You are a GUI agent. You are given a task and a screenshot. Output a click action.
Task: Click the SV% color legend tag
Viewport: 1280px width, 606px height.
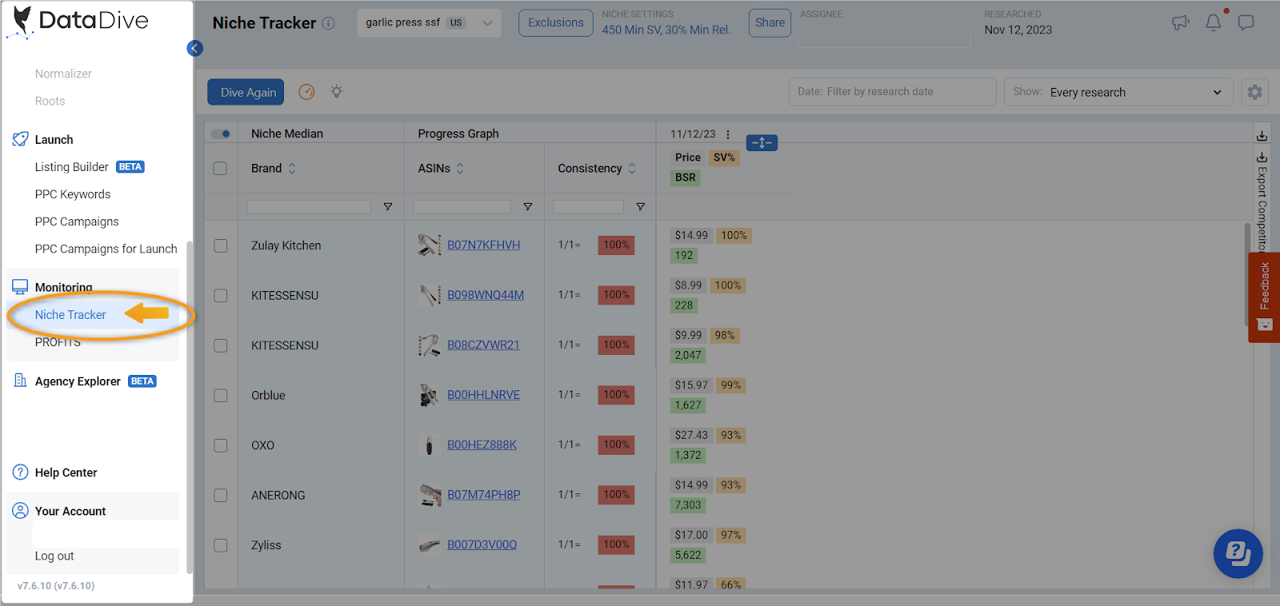tap(724, 157)
